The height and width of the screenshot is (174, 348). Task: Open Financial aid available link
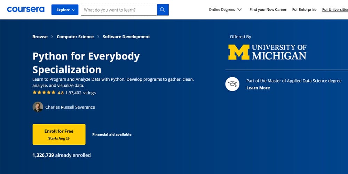tap(112, 134)
